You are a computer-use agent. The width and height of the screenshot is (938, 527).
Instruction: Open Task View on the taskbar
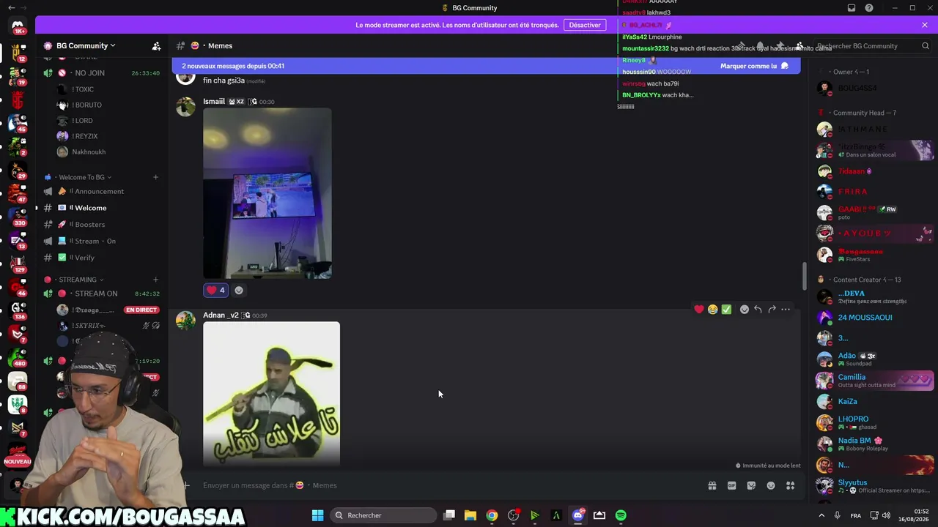click(449, 515)
